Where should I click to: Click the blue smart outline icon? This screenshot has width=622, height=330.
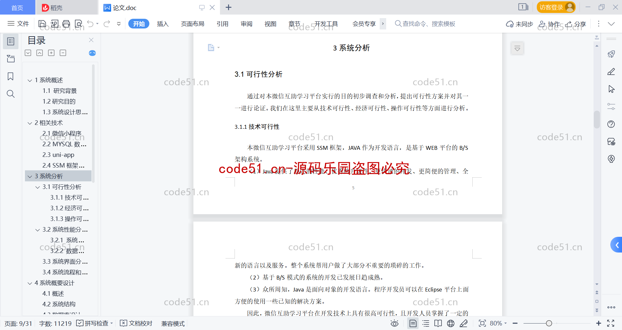(x=92, y=53)
